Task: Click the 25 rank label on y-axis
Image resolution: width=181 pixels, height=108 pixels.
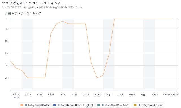Action: pyautogui.click(x=6, y=78)
